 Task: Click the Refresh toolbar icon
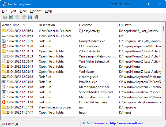tap(11, 17)
